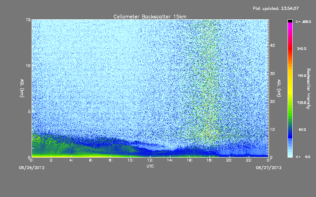Viewport: 316px width, 197px height.
Task: Click the "5" tick on the km axis
Action: (29, 112)
